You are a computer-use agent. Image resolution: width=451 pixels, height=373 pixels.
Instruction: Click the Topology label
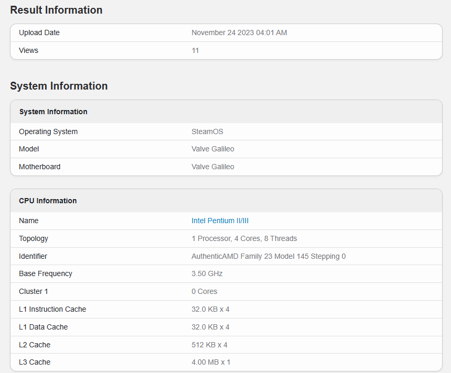(x=34, y=238)
